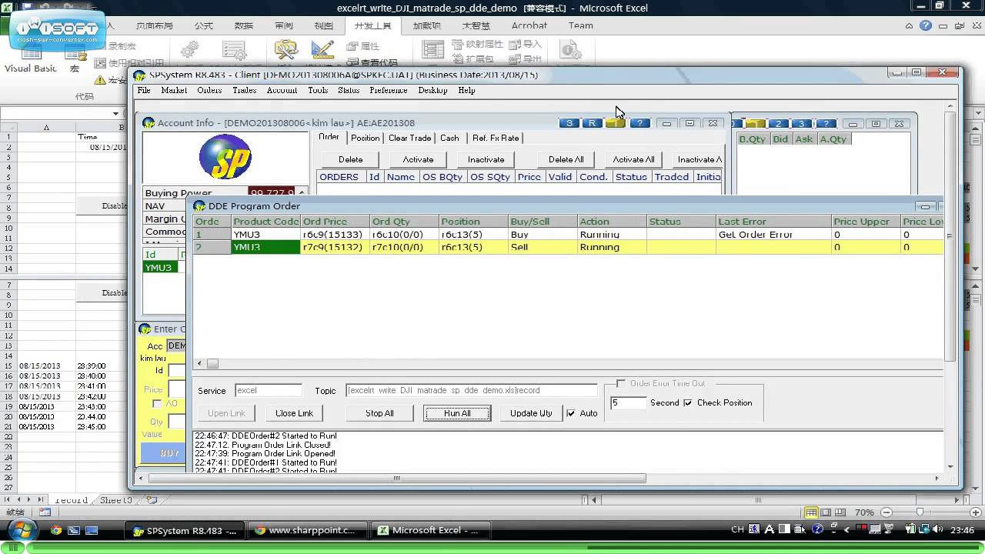The height and width of the screenshot is (554, 985).
Task: Open the Tools menu in SPSystem
Action: pyautogui.click(x=318, y=90)
